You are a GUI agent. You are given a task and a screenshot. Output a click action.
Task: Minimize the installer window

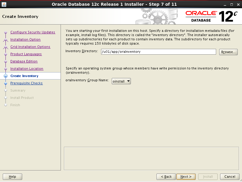click(225, 5)
